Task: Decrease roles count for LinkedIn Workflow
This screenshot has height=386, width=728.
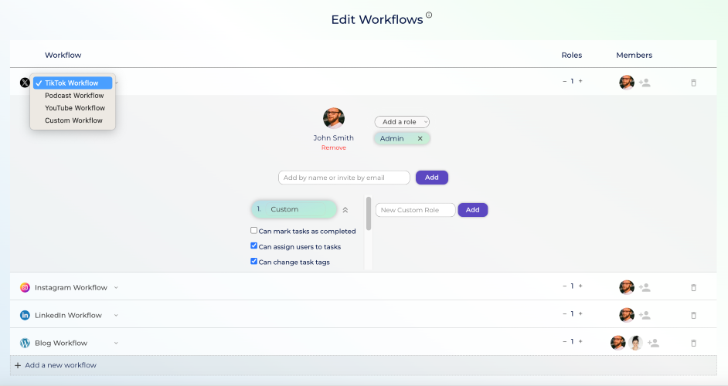Action: (x=565, y=314)
